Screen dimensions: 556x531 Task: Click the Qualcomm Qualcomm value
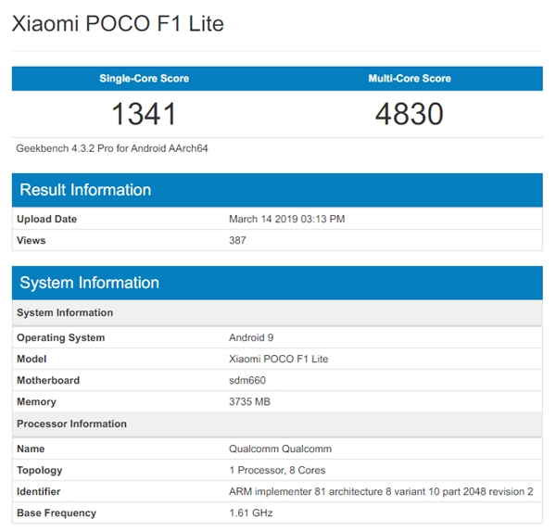[x=280, y=449]
